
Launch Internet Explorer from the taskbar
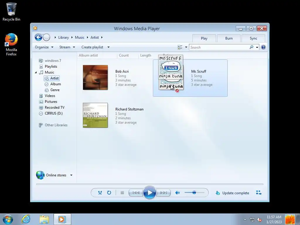pos(26,219)
